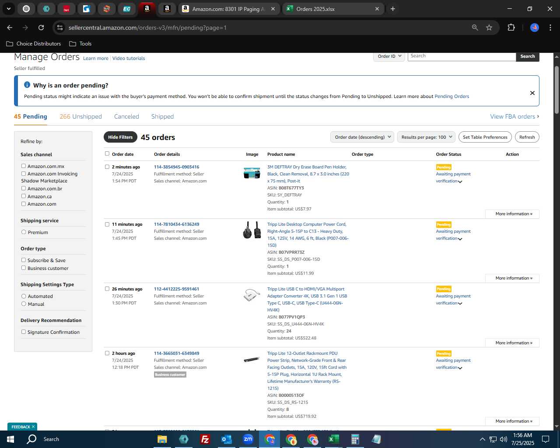This screenshot has width=560, height=448.
Task: Check the Subscribe & Save order type
Action: point(24,260)
